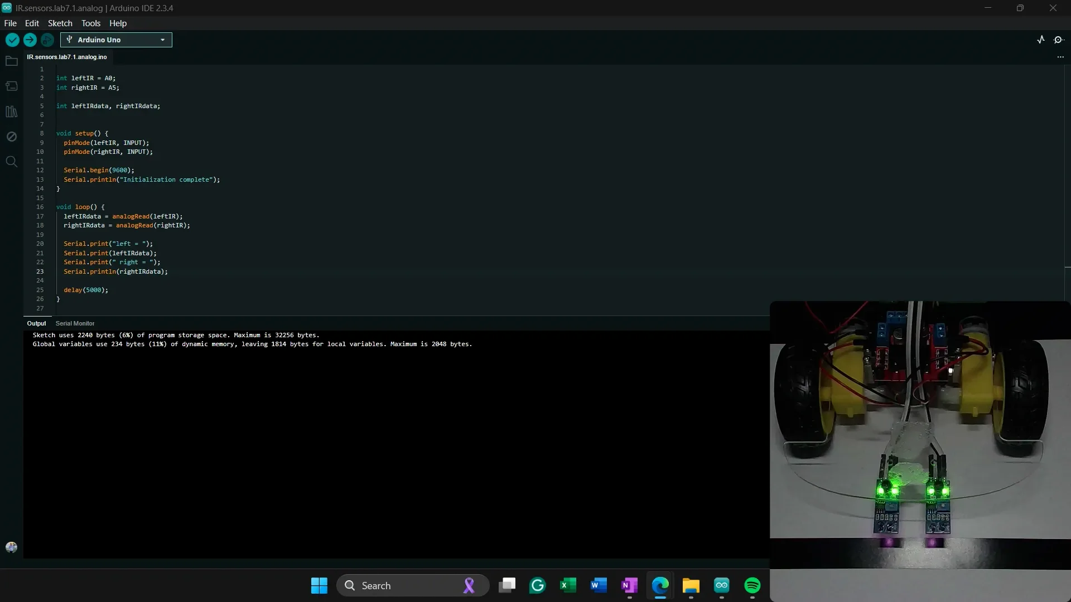The width and height of the screenshot is (1071, 602).
Task: Start the debugger from toolbar
Action: [x=47, y=40]
